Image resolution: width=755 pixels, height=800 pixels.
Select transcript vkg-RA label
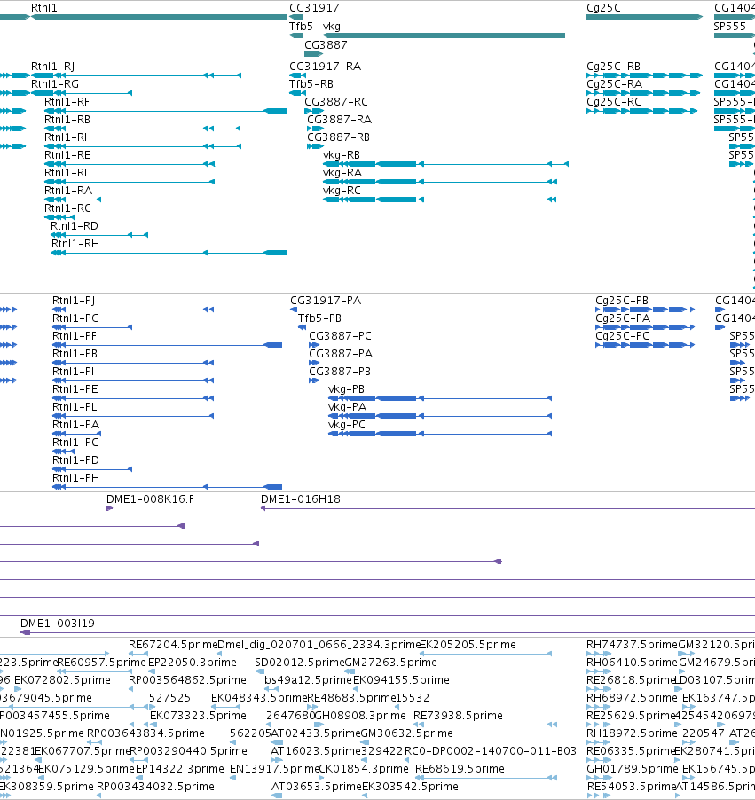(x=342, y=172)
